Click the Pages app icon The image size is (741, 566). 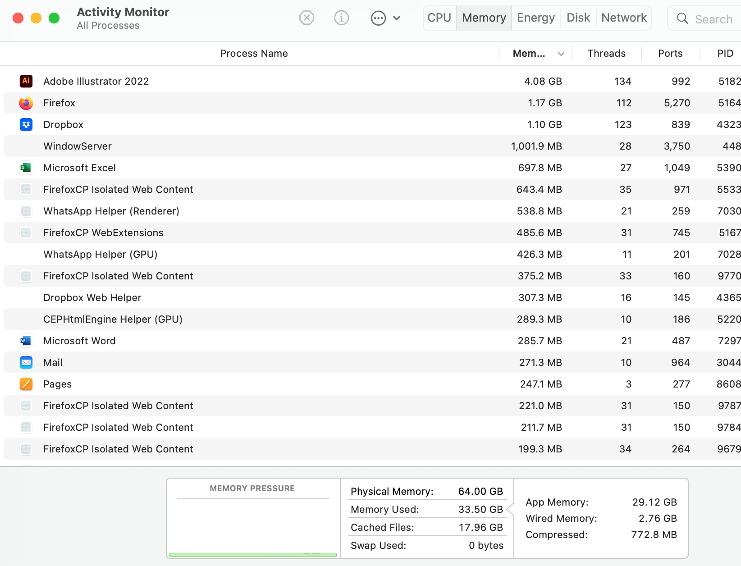(26, 384)
